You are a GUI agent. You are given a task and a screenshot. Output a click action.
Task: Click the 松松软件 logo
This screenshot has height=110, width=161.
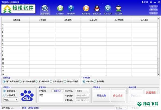click(18, 9)
